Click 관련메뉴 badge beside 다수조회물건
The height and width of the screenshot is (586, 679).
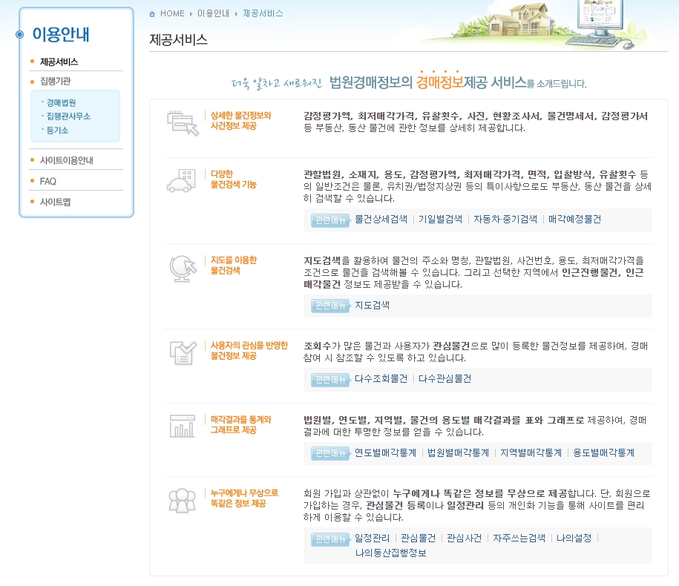[x=330, y=380]
